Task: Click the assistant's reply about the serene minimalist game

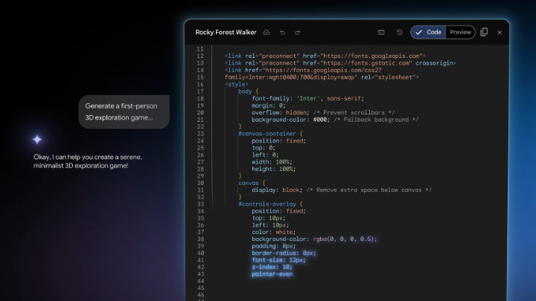Action: coord(87,161)
